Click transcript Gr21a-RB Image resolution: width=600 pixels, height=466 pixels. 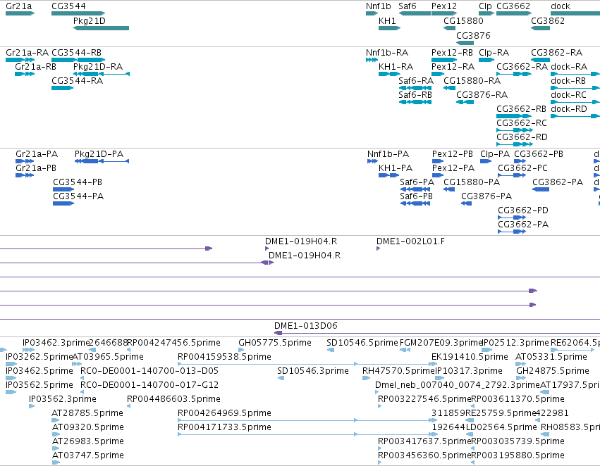25,74
